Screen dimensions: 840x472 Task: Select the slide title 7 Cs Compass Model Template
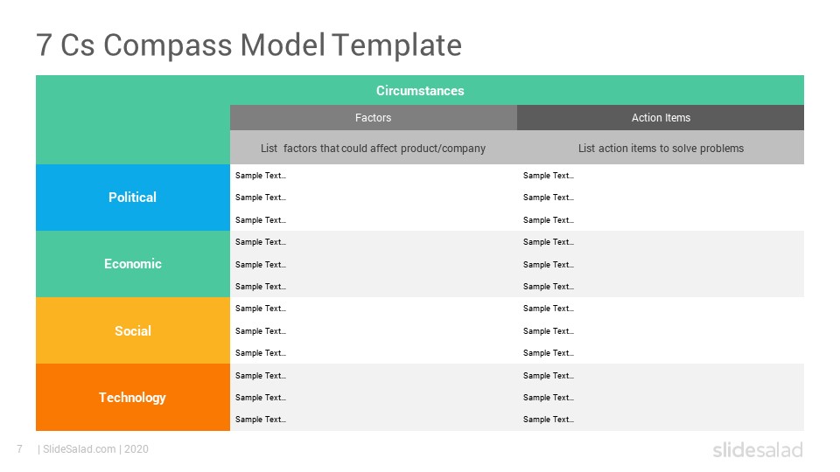coord(249,45)
